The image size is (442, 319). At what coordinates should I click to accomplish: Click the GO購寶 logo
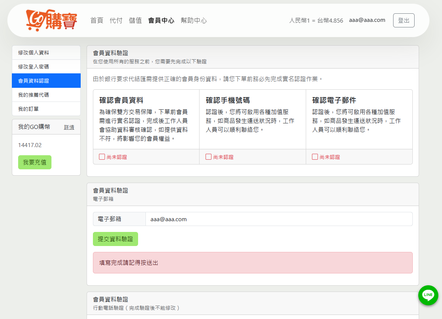click(x=51, y=20)
